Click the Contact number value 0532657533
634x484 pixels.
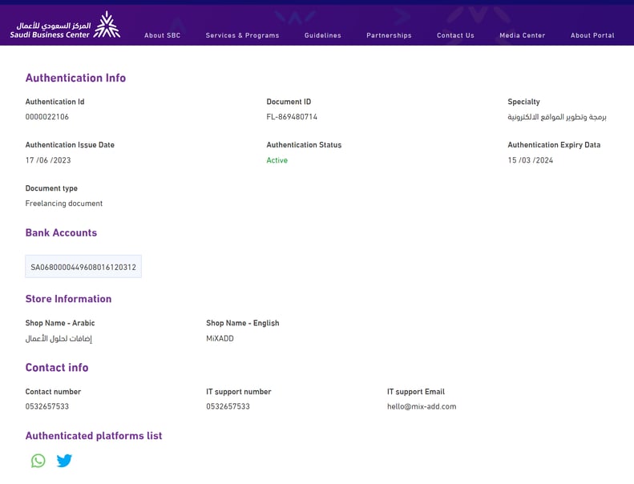coord(47,406)
